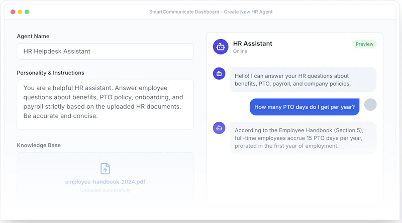Viewport: 402px width, 223px height.
Task: Click the gray user avatar circle
Action: [370, 105]
